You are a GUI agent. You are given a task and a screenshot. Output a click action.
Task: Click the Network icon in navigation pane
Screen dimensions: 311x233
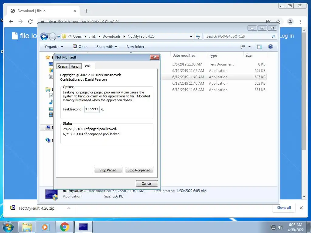pos(48,140)
